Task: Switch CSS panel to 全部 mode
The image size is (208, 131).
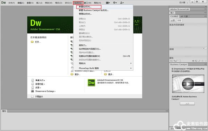Action: (x=173, y=20)
